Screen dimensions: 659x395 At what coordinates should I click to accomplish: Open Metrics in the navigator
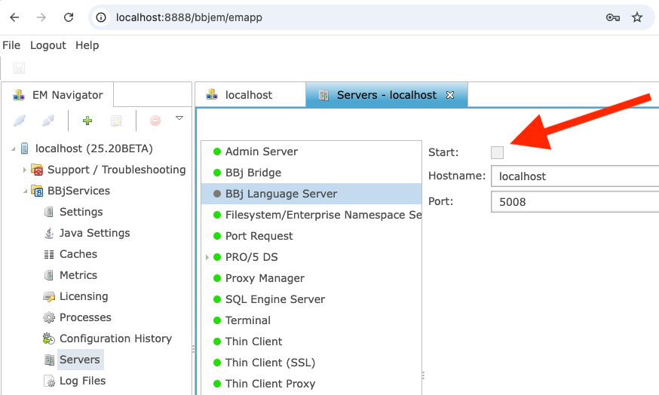pos(78,275)
